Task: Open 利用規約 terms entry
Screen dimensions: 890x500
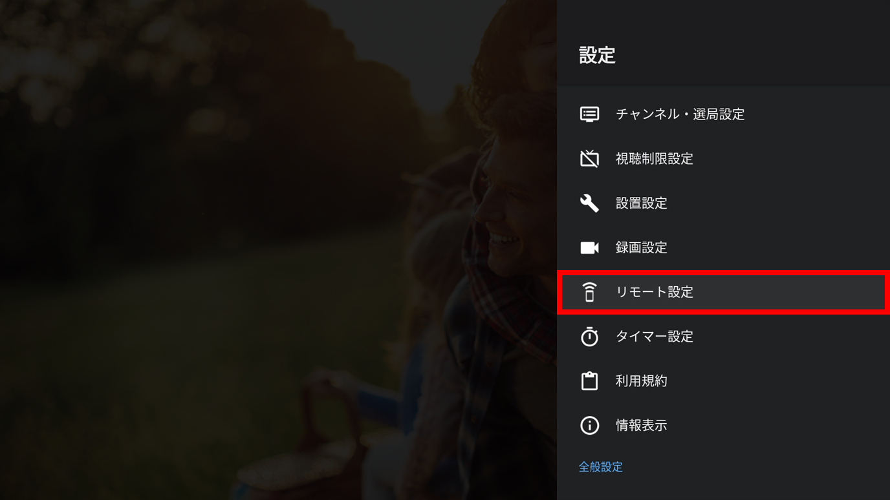Action: (x=723, y=380)
